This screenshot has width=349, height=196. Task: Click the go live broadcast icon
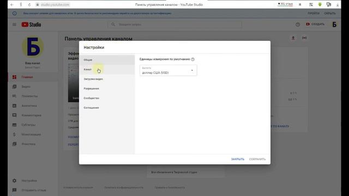tap(304, 38)
